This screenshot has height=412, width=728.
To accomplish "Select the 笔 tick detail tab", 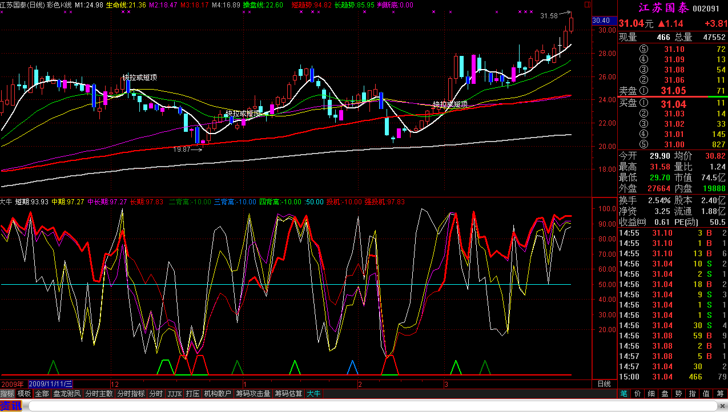I will point(624,394).
